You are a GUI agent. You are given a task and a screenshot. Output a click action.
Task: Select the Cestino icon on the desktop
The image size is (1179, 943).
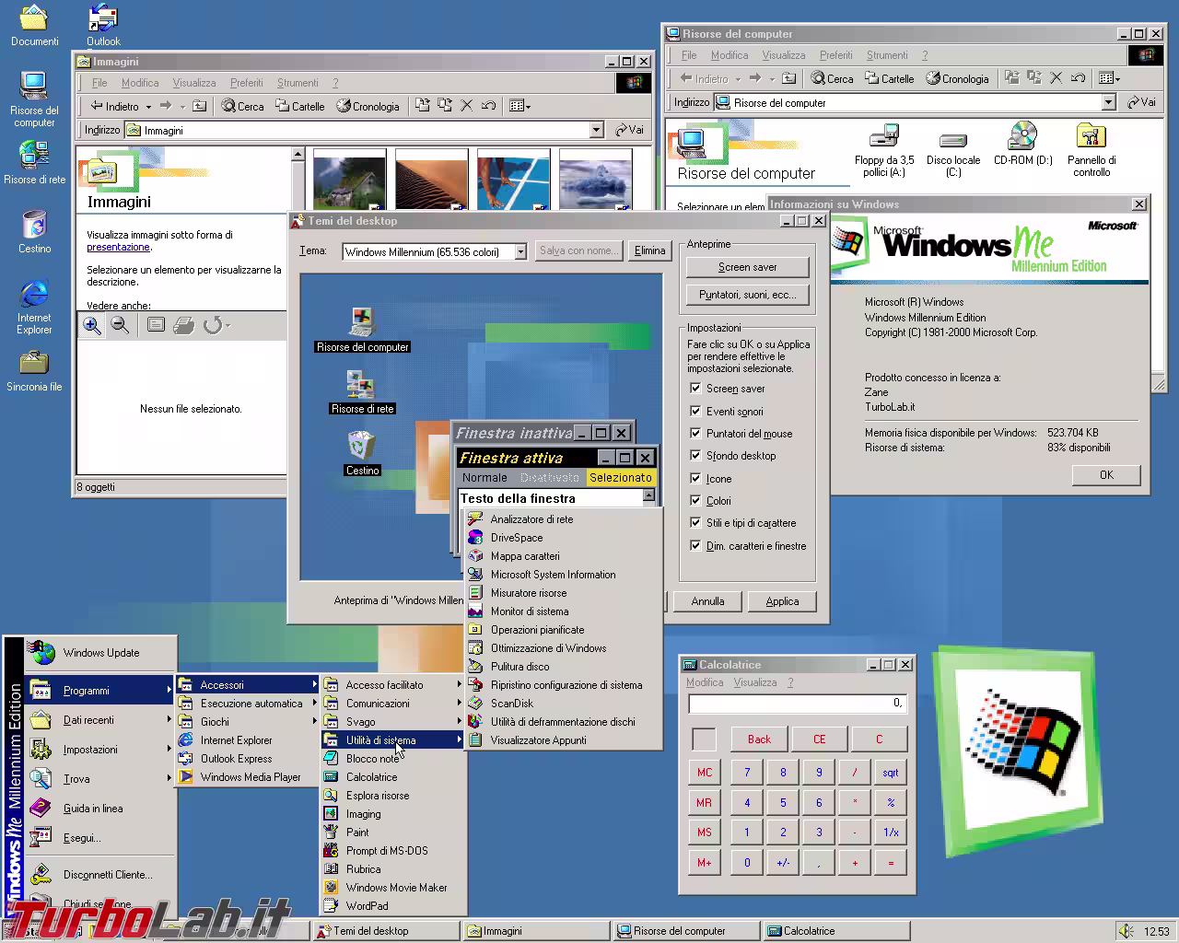pos(34,232)
